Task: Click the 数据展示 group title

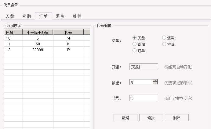Action: point(14,26)
